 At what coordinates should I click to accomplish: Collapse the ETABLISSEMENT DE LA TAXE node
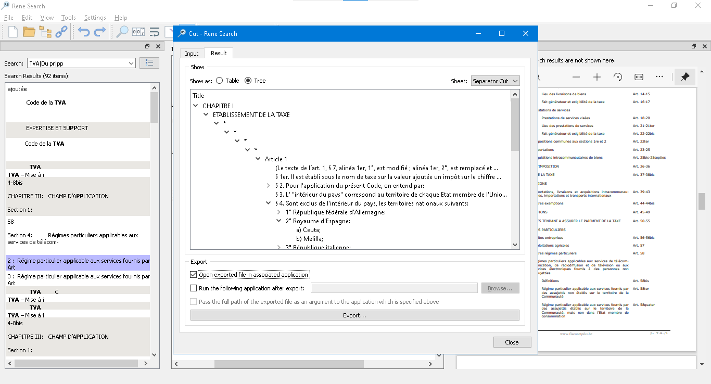point(206,114)
